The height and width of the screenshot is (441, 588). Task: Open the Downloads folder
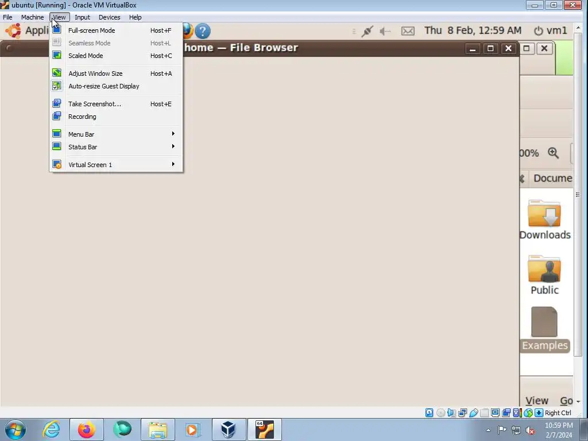[545, 220]
